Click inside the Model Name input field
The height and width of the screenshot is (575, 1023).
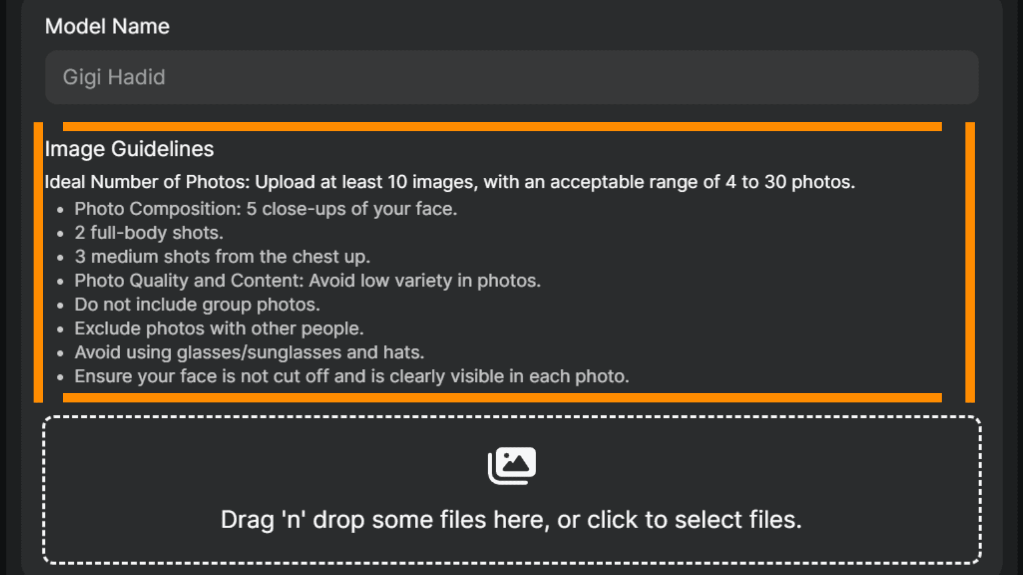(511, 77)
